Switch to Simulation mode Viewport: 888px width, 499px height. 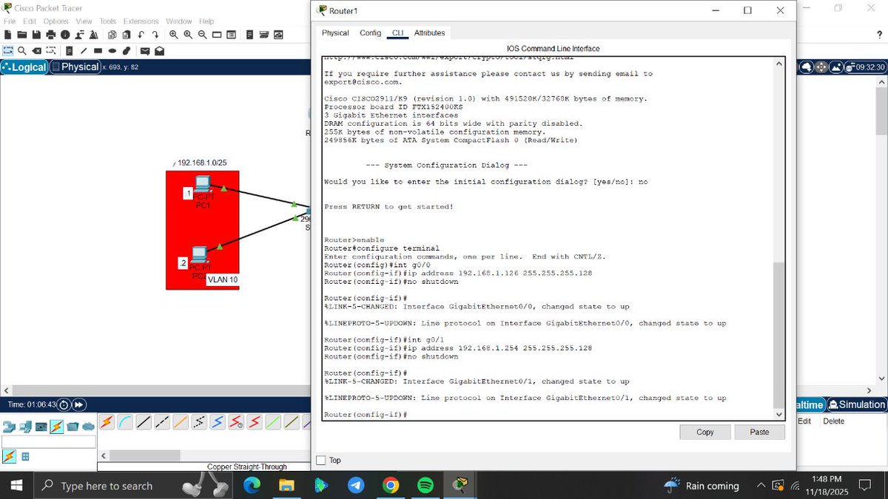tap(857, 404)
